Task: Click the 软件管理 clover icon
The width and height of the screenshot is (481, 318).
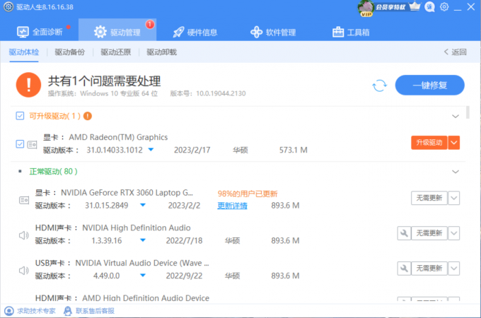Action: coord(257,33)
